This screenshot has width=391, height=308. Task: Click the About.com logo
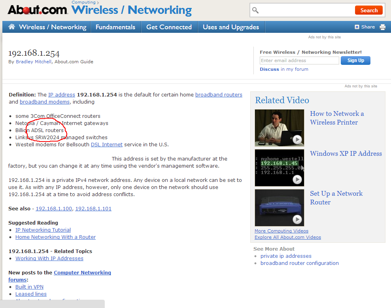38,10
